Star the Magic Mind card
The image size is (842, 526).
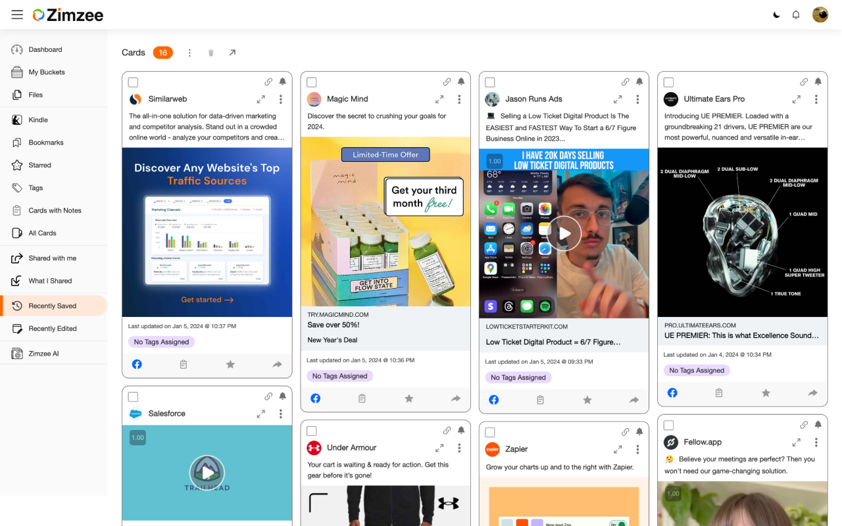pyautogui.click(x=409, y=398)
